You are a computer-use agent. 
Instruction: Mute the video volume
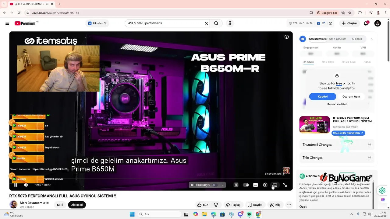click(x=26, y=185)
